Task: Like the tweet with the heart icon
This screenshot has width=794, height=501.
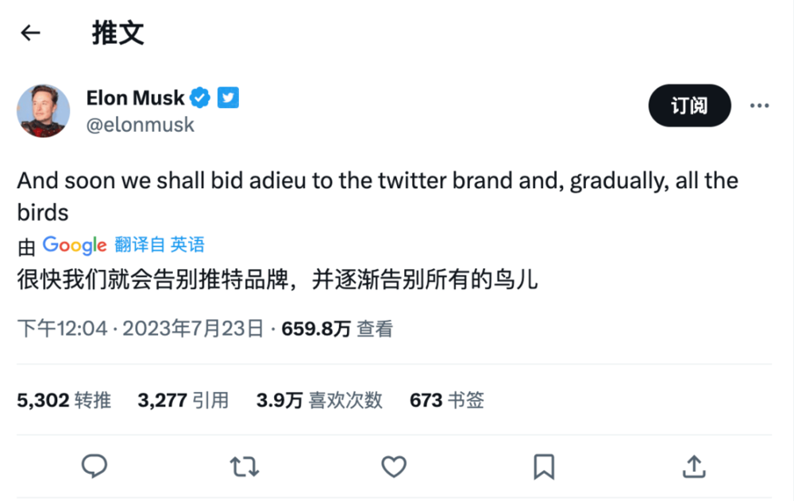Action: coord(393,467)
